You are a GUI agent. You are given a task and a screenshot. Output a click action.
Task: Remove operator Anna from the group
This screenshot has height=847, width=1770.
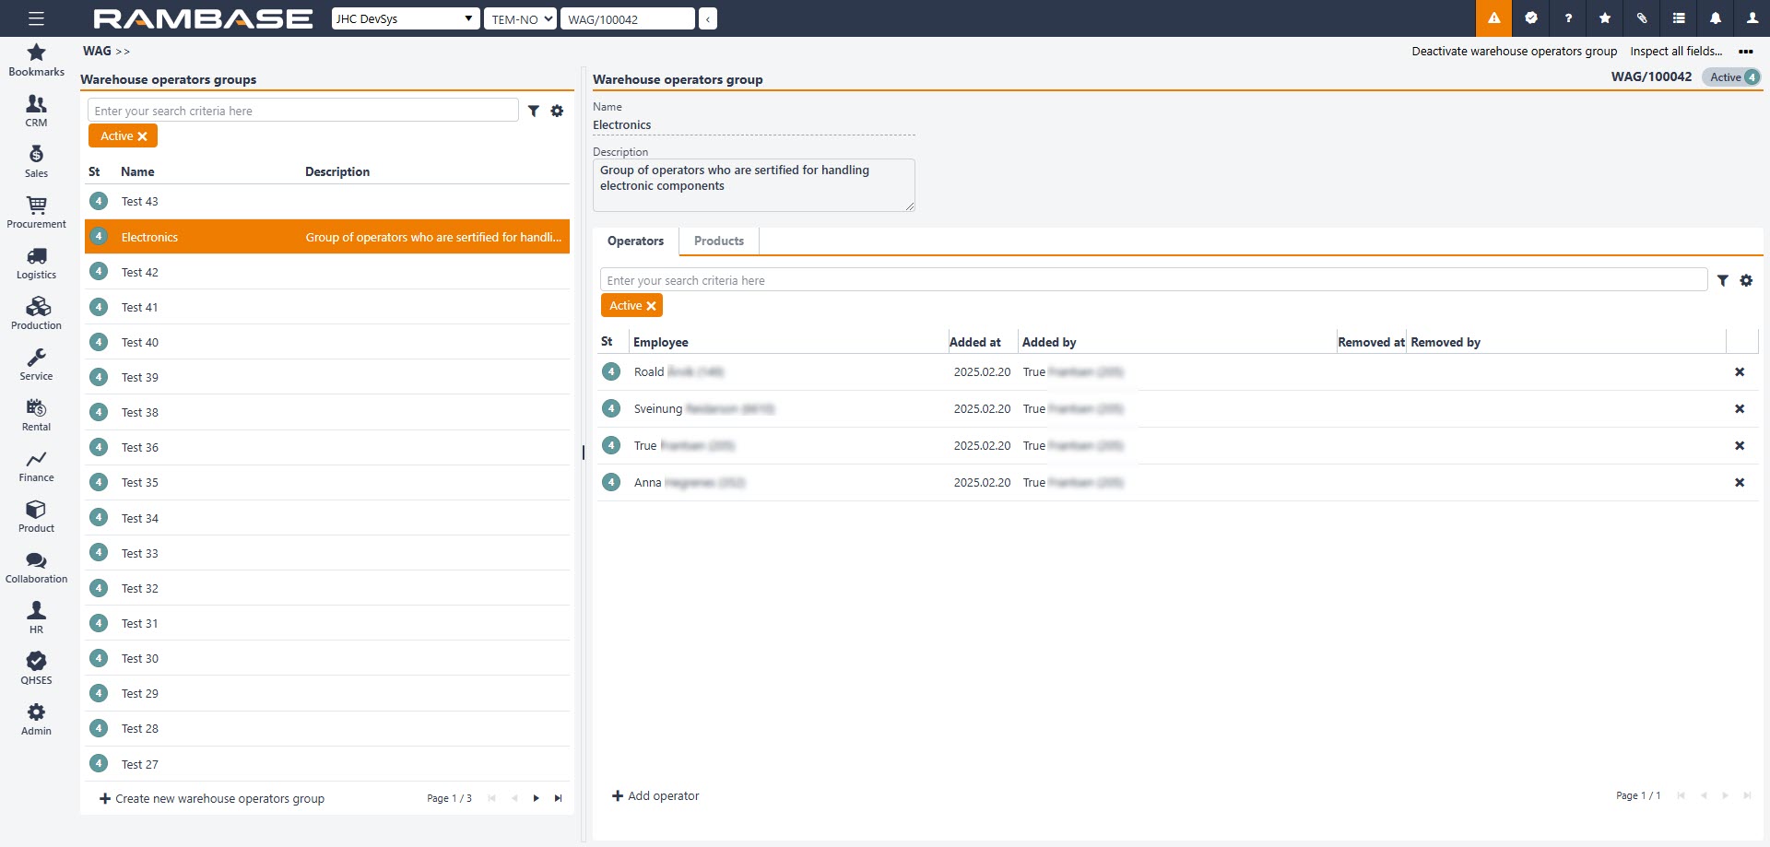(1739, 482)
